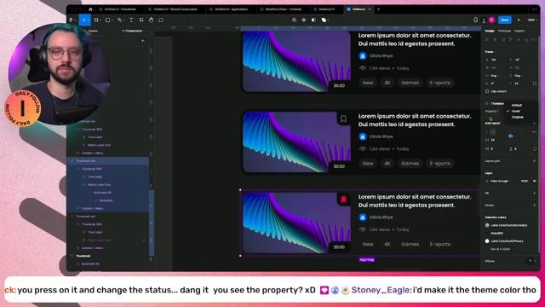
Task: Click the E-sports tag on the bottom card
Action: 439,245
